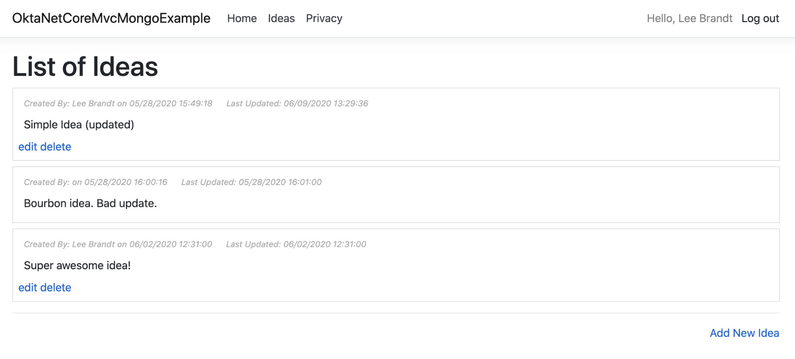Click Last Updated 06/09/2020 timestamp
795x359 pixels.
(297, 104)
